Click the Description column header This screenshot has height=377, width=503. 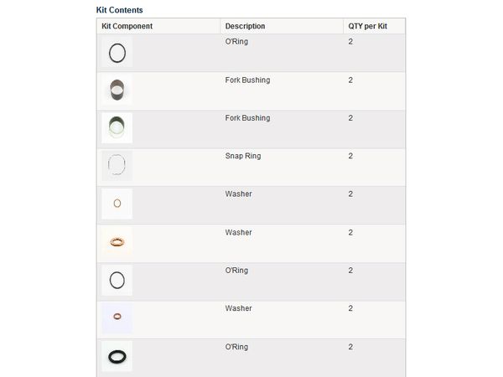pos(245,27)
